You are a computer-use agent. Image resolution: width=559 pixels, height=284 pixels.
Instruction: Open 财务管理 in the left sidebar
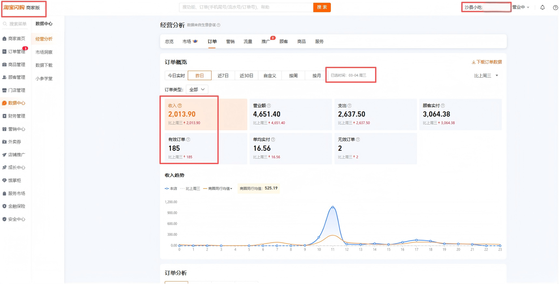17,116
